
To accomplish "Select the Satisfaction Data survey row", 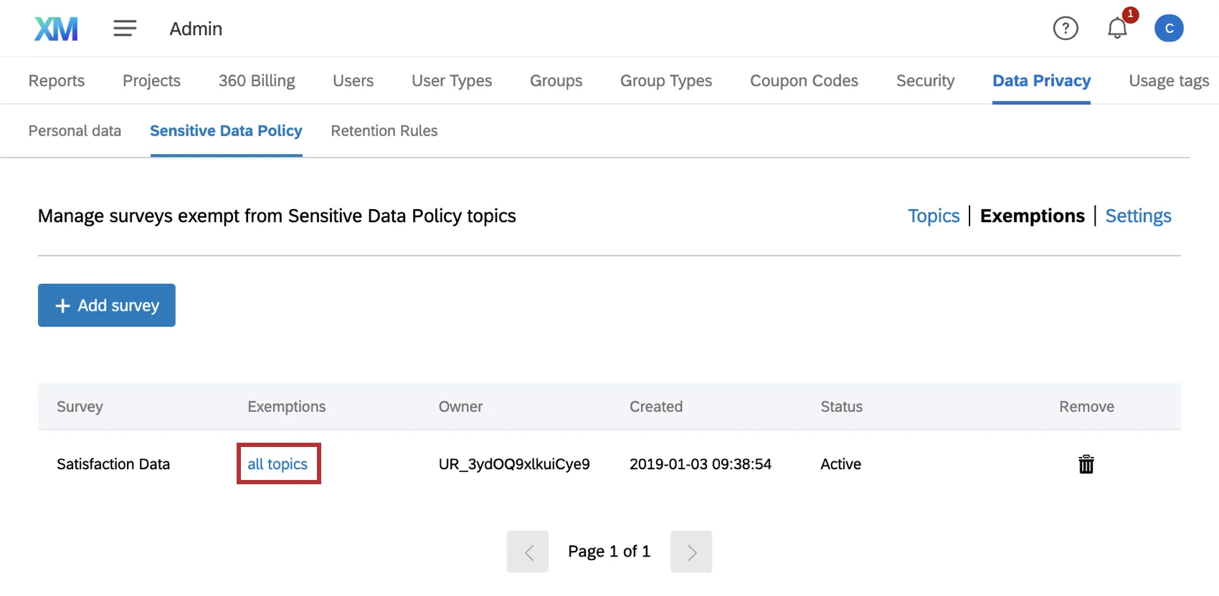I will 113,464.
